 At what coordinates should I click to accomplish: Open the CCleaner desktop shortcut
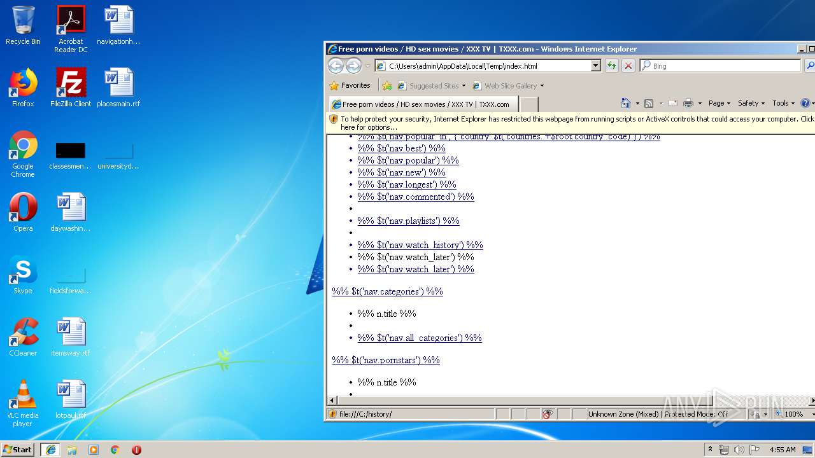[23, 337]
